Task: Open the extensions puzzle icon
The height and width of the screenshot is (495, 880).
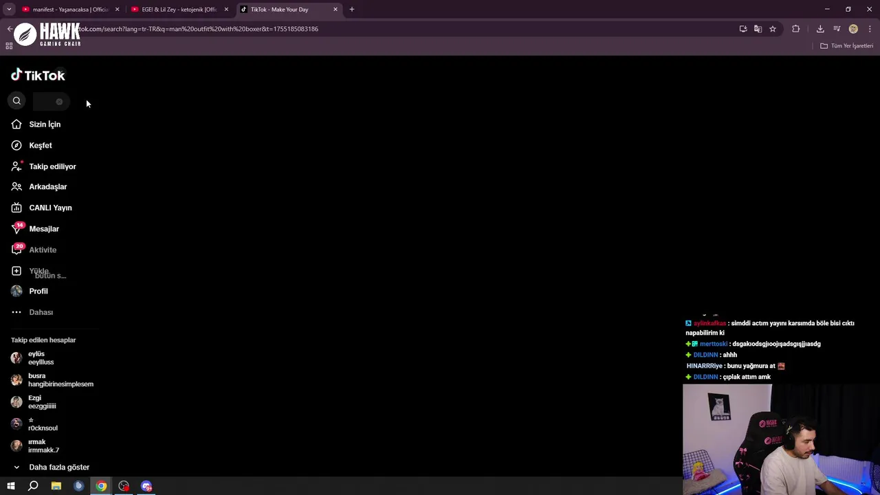Action: tap(796, 29)
